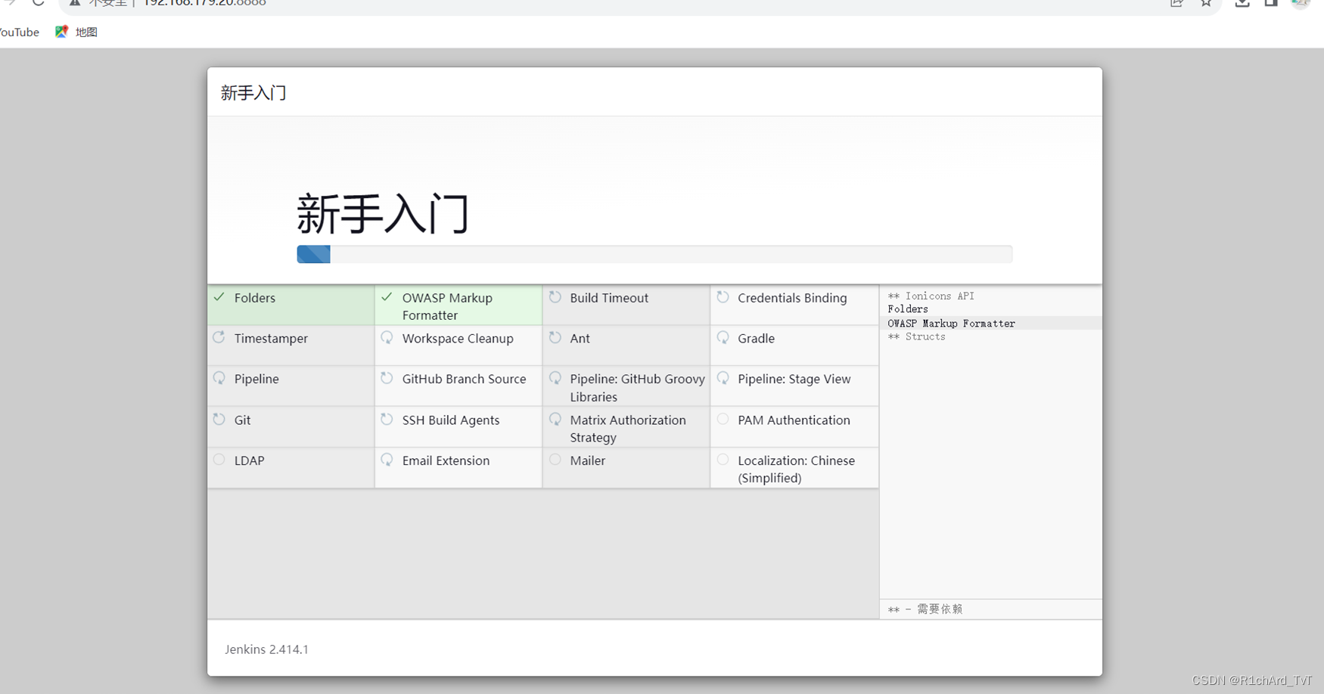Screen dimensions: 1324x694
Task: Click the maps bookmark favicon
Action: point(61,32)
